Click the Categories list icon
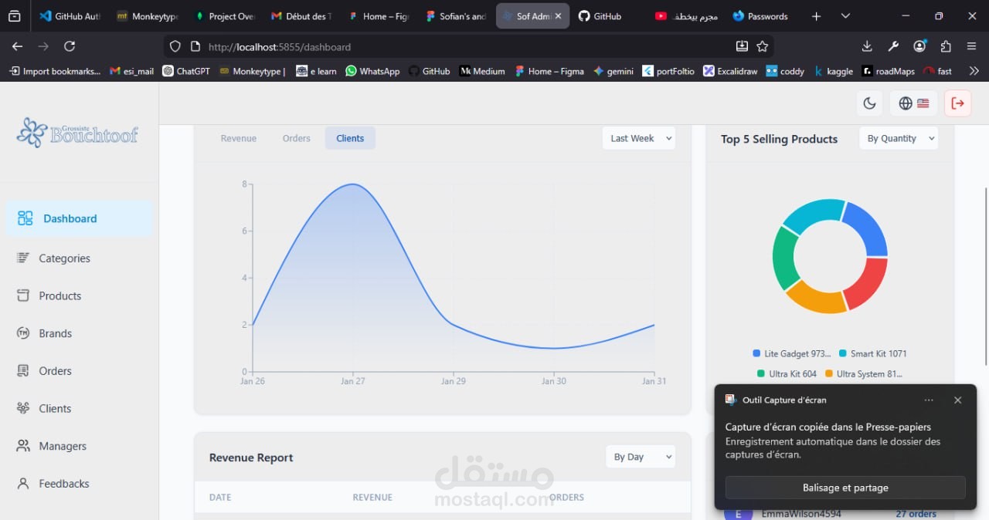 [23, 258]
